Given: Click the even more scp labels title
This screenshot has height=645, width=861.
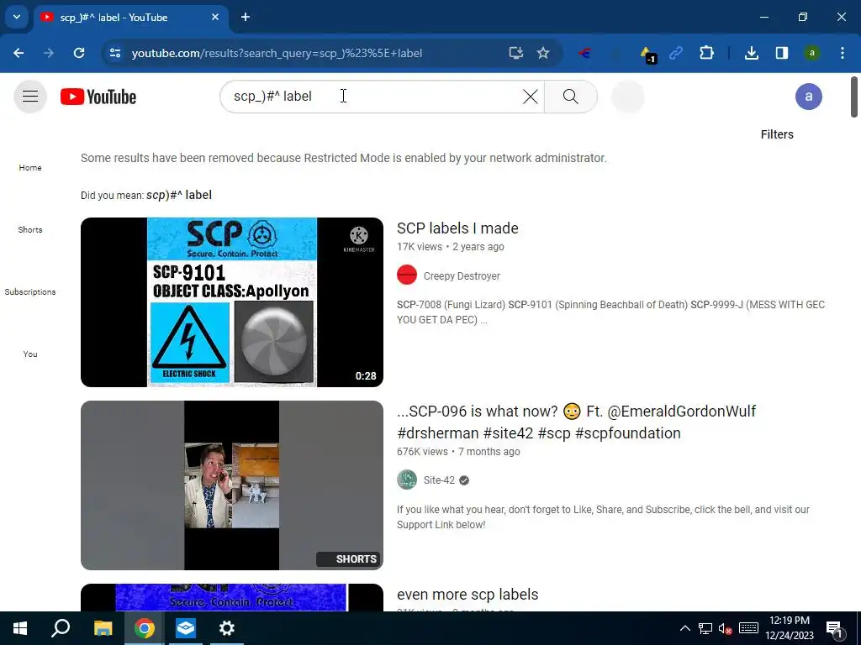Looking at the screenshot, I should (467, 595).
